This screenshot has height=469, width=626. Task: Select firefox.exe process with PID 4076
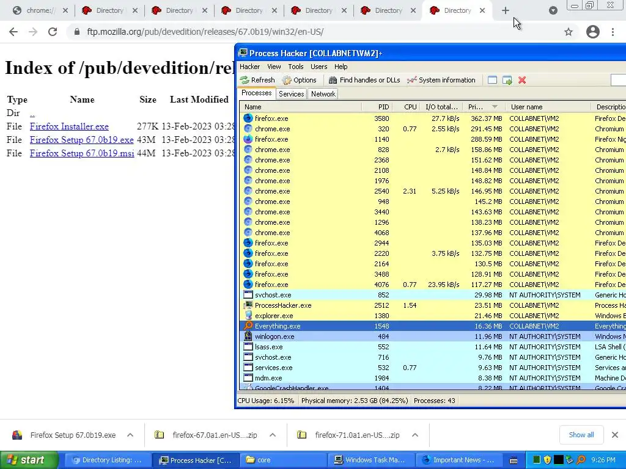(x=432, y=285)
